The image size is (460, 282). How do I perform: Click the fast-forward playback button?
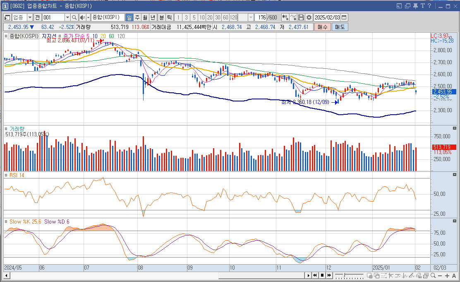329,275
